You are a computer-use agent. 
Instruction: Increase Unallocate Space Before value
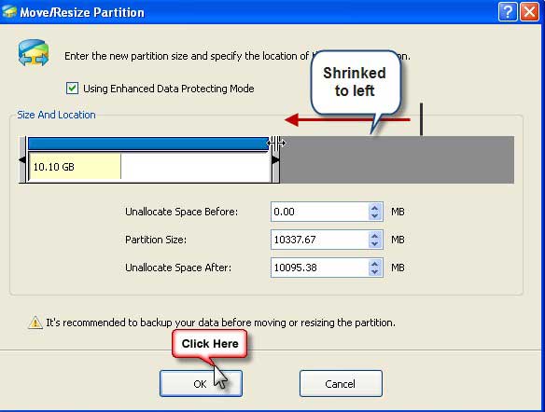374,208
